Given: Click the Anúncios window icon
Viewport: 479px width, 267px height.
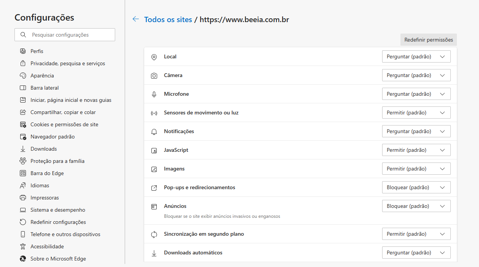Looking at the screenshot, I should pos(154,206).
